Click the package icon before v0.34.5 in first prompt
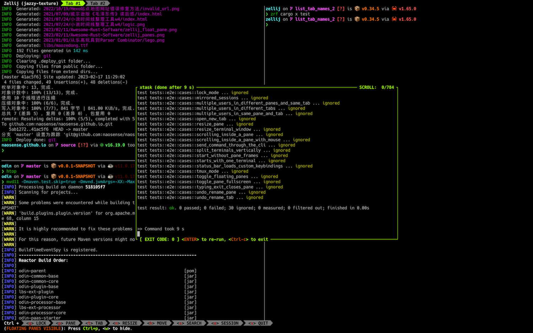The image size is (533, 333). point(357,9)
